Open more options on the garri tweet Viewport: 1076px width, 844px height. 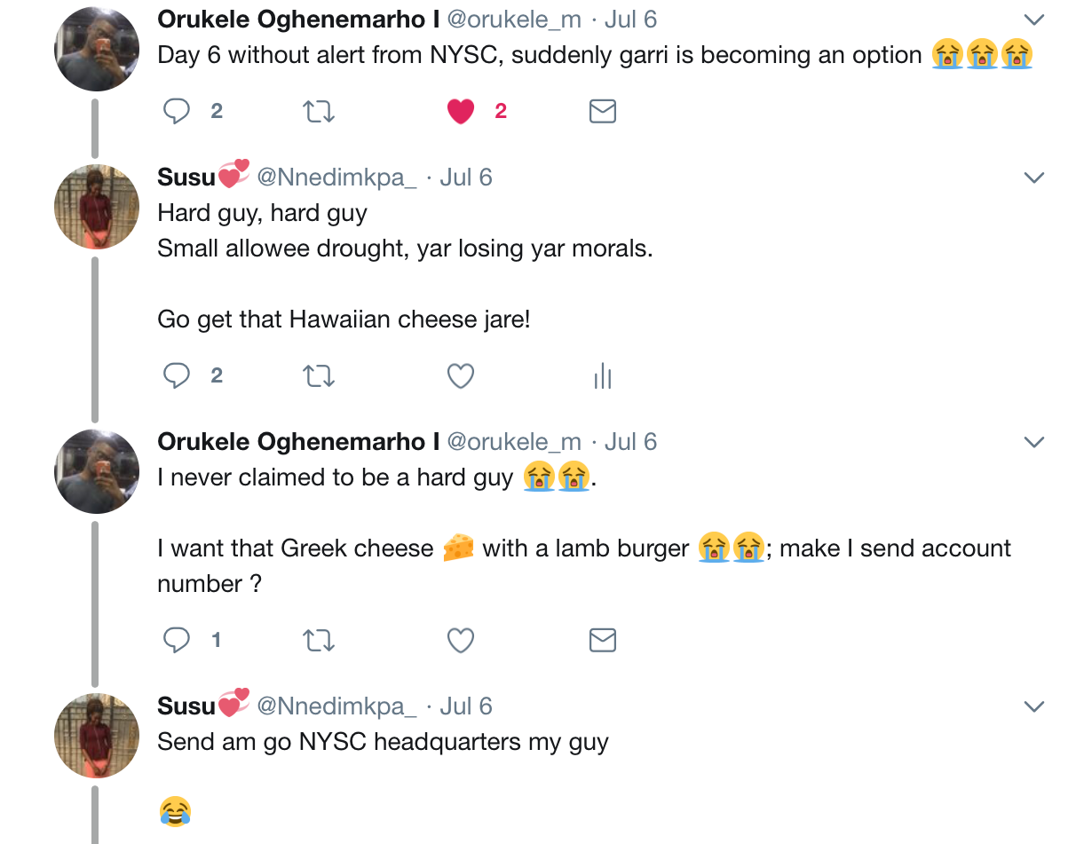(1033, 20)
